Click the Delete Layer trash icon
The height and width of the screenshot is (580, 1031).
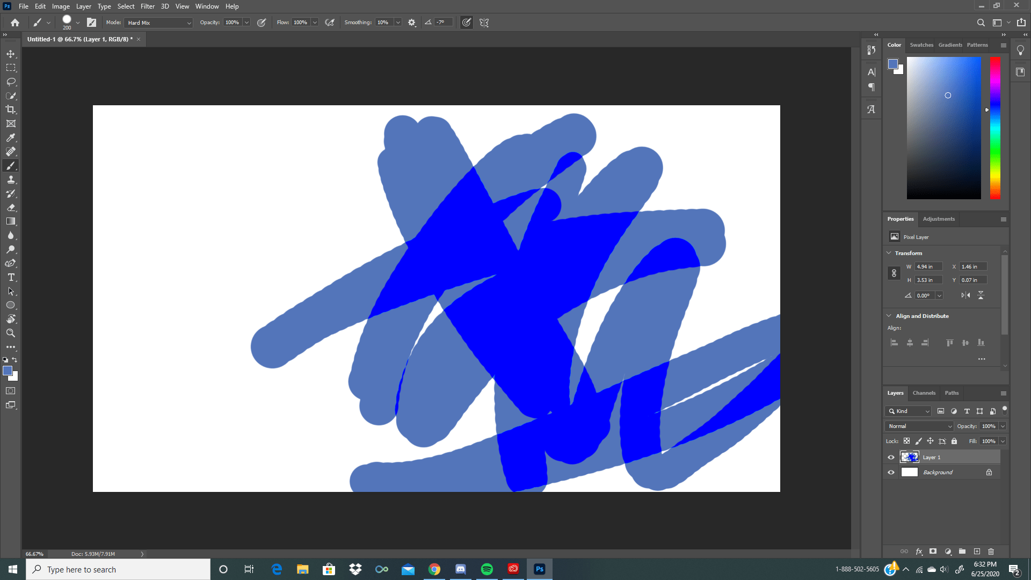(x=991, y=552)
